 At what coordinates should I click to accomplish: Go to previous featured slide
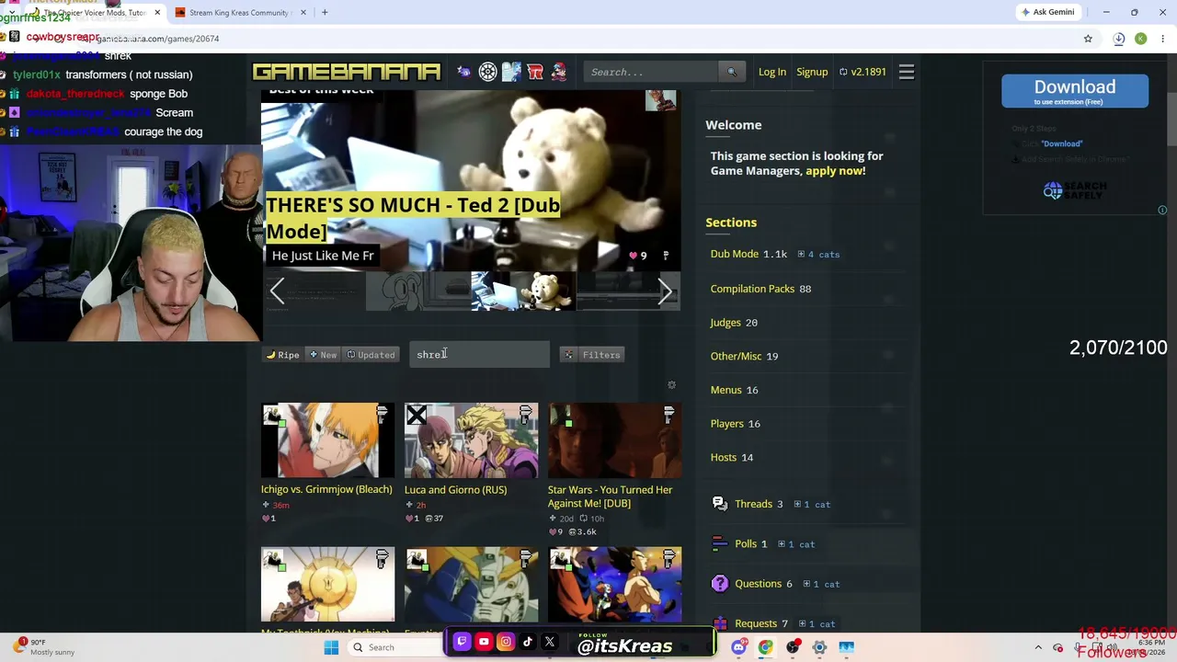click(277, 291)
